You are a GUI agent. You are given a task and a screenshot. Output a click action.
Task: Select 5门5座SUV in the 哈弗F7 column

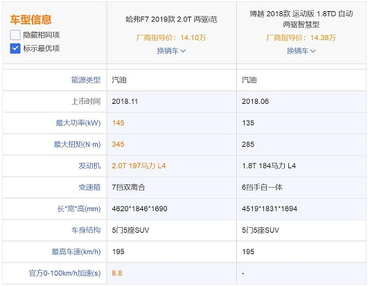pos(130,230)
